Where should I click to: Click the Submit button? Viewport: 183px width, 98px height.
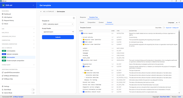click(x=58, y=37)
